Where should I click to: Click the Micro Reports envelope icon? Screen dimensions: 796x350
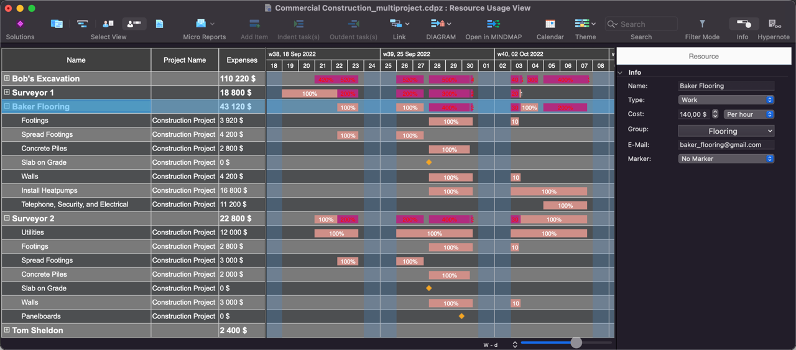[x=201, y=24]
